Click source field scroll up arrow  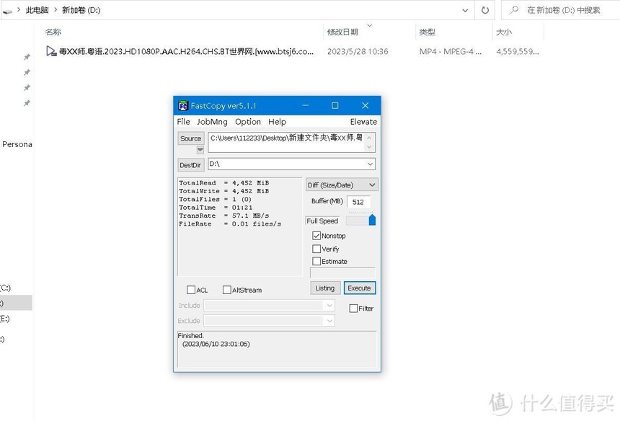(369, 138)
